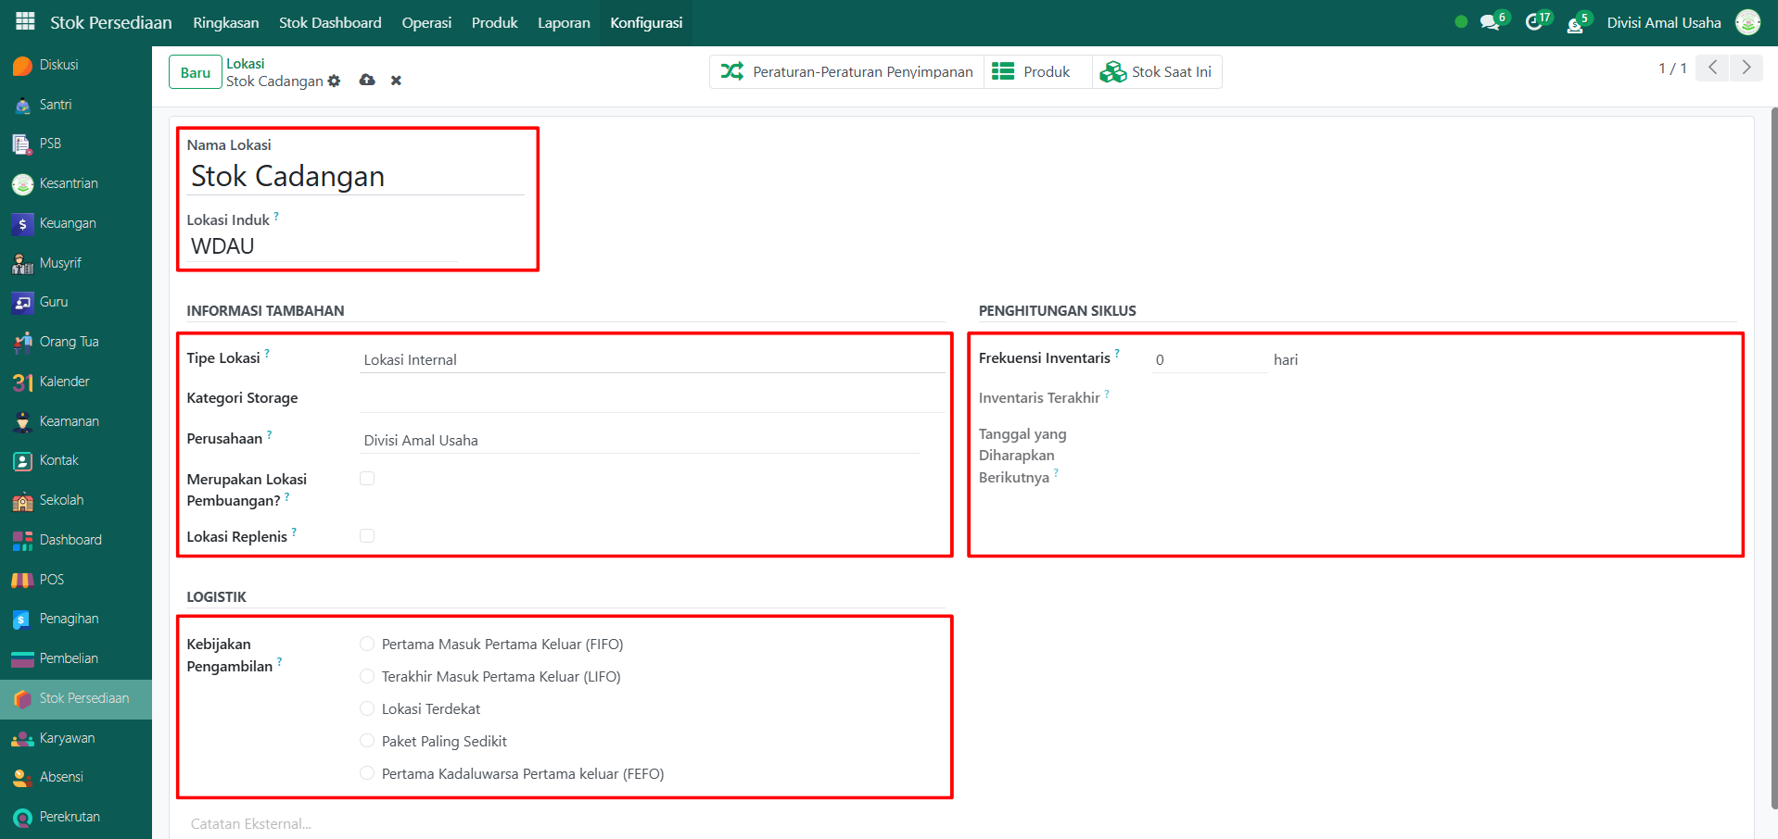Open the apps grid menu icon
This screenshot has width=1778, height=839.
coord(25,21)
